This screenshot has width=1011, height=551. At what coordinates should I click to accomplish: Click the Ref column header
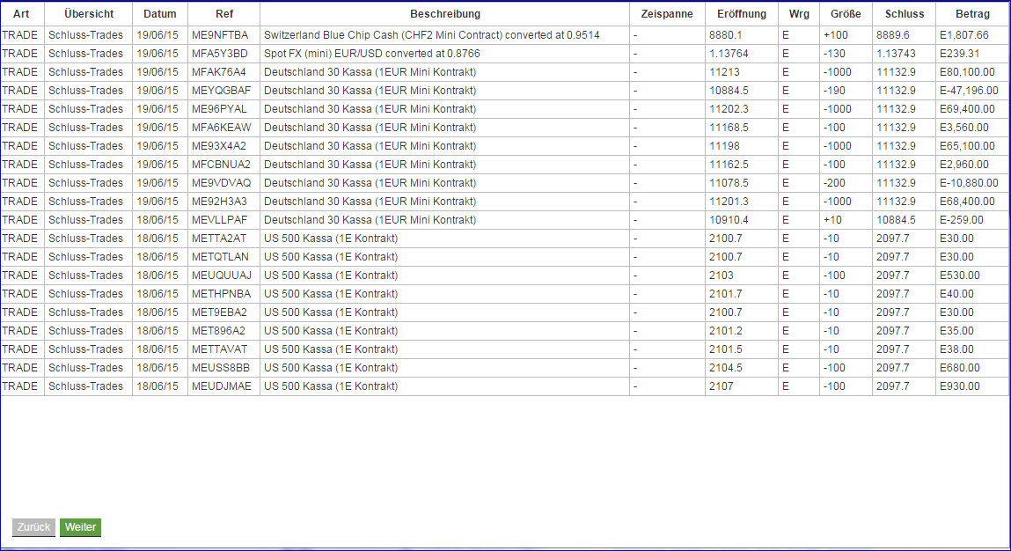(x=223, y=13)
